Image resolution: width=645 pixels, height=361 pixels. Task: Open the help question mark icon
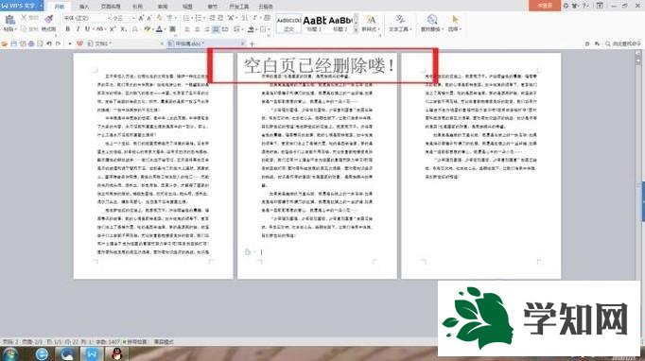click(584, 6)
